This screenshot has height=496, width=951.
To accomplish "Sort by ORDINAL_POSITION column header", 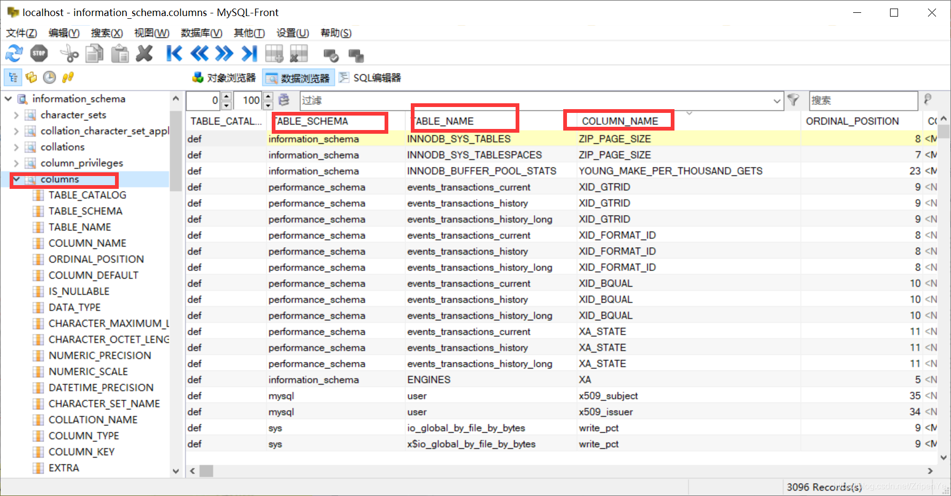I will (862, 121).
